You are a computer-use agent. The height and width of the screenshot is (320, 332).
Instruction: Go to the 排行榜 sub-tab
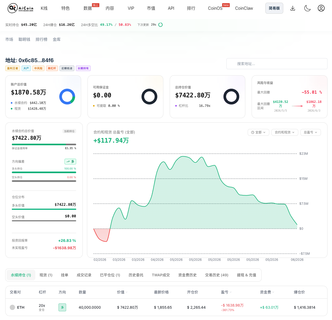click(x=41, y=39)
